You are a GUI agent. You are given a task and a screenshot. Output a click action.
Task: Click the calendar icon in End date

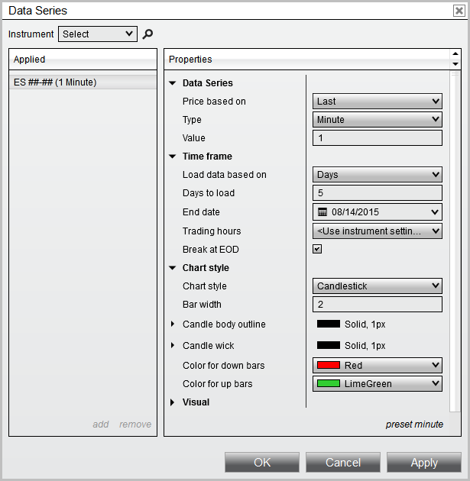[x=323, y=211]
